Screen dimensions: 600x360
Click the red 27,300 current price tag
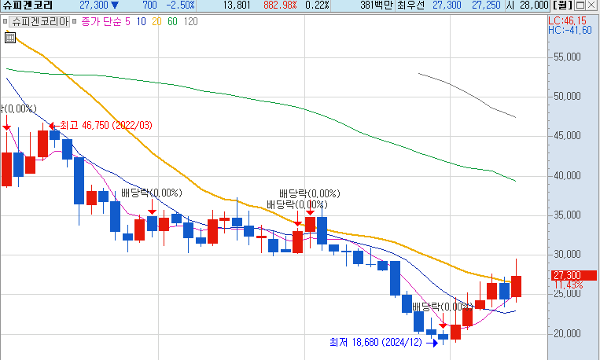pos(574,275)
